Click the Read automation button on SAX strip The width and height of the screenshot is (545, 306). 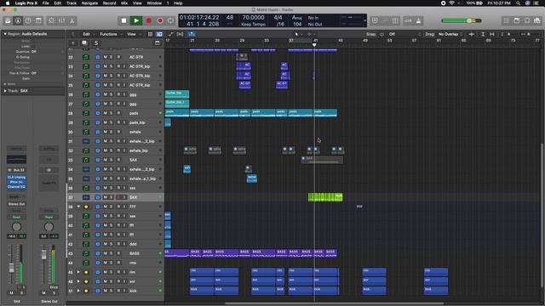click(16, 218)
